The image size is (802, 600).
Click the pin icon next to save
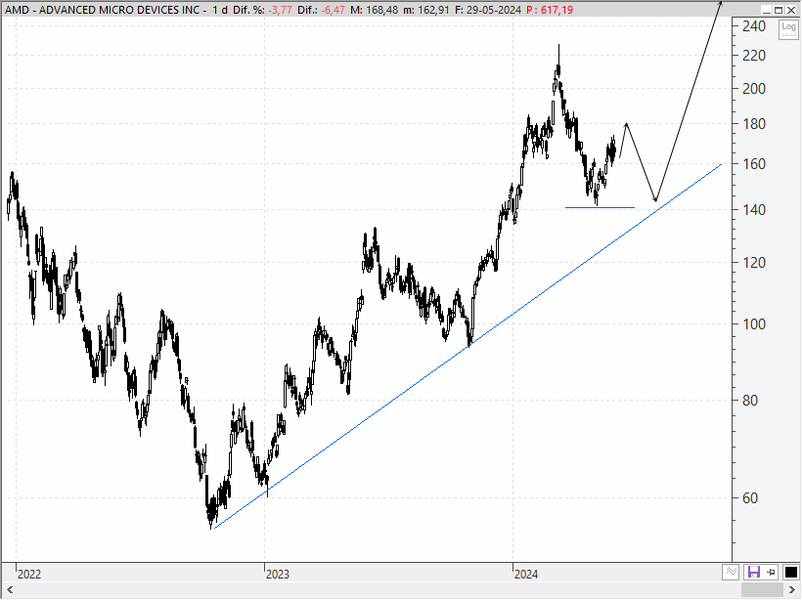tap(771, 572)
